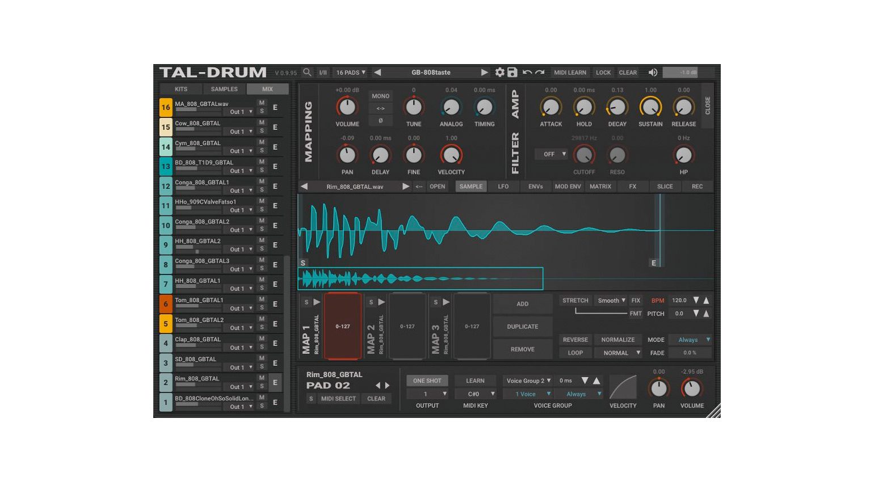This screenshot has height=482, width=874.
Task: Open velocity curve display
Action: click(x=623, y=387)
